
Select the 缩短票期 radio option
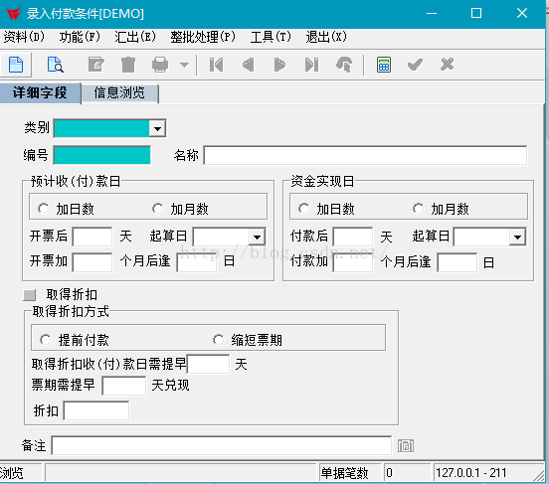218,340
